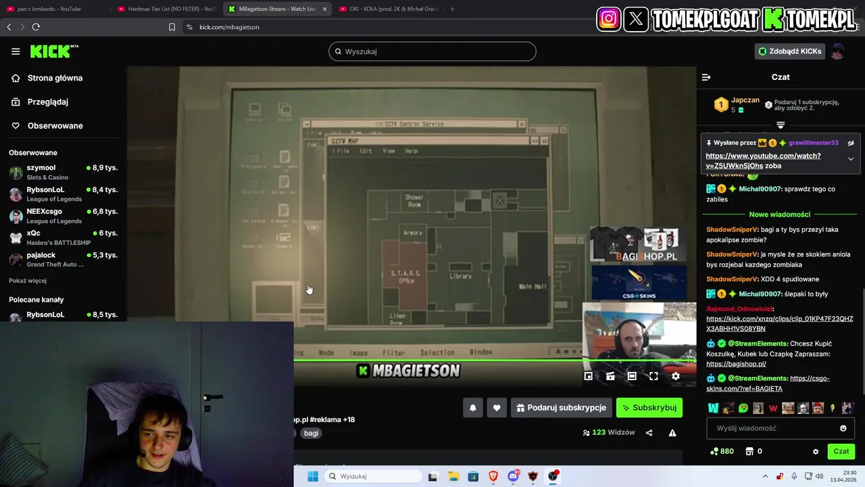Image resolution: width=865 pixels, height=487 pixels.
Task: Open pajalock followed channel
Action: (x=63, y=259)
